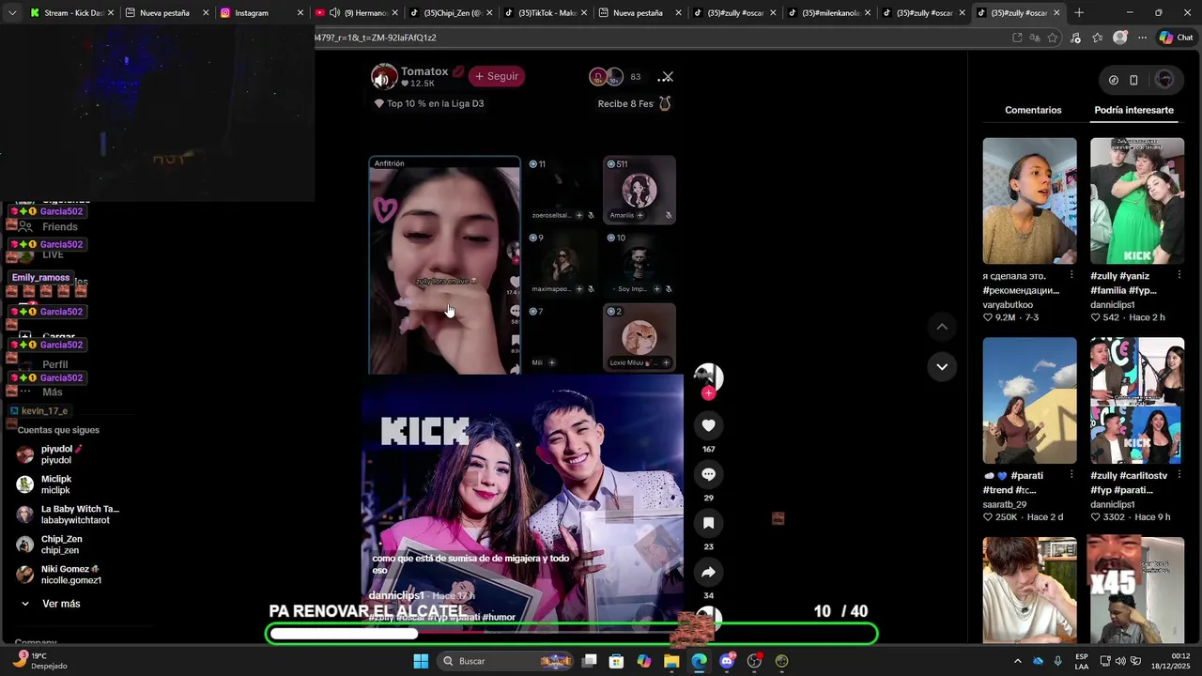Open Miclipk account in sidebar

point(56,484)
